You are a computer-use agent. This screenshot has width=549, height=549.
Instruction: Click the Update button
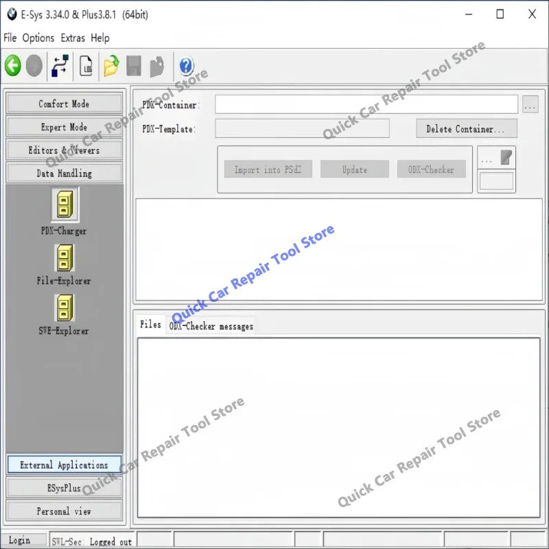coord(354,170)
